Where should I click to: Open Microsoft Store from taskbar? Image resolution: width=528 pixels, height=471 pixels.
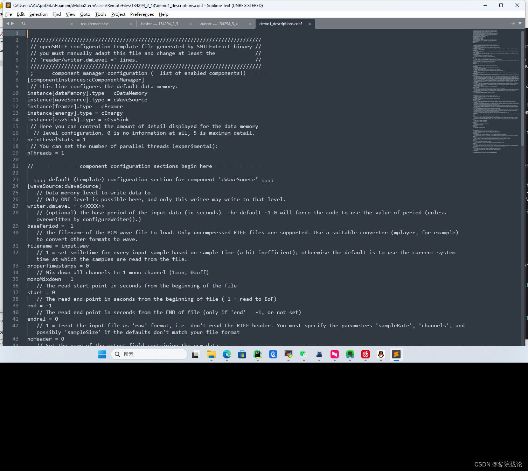click(242, 354)
